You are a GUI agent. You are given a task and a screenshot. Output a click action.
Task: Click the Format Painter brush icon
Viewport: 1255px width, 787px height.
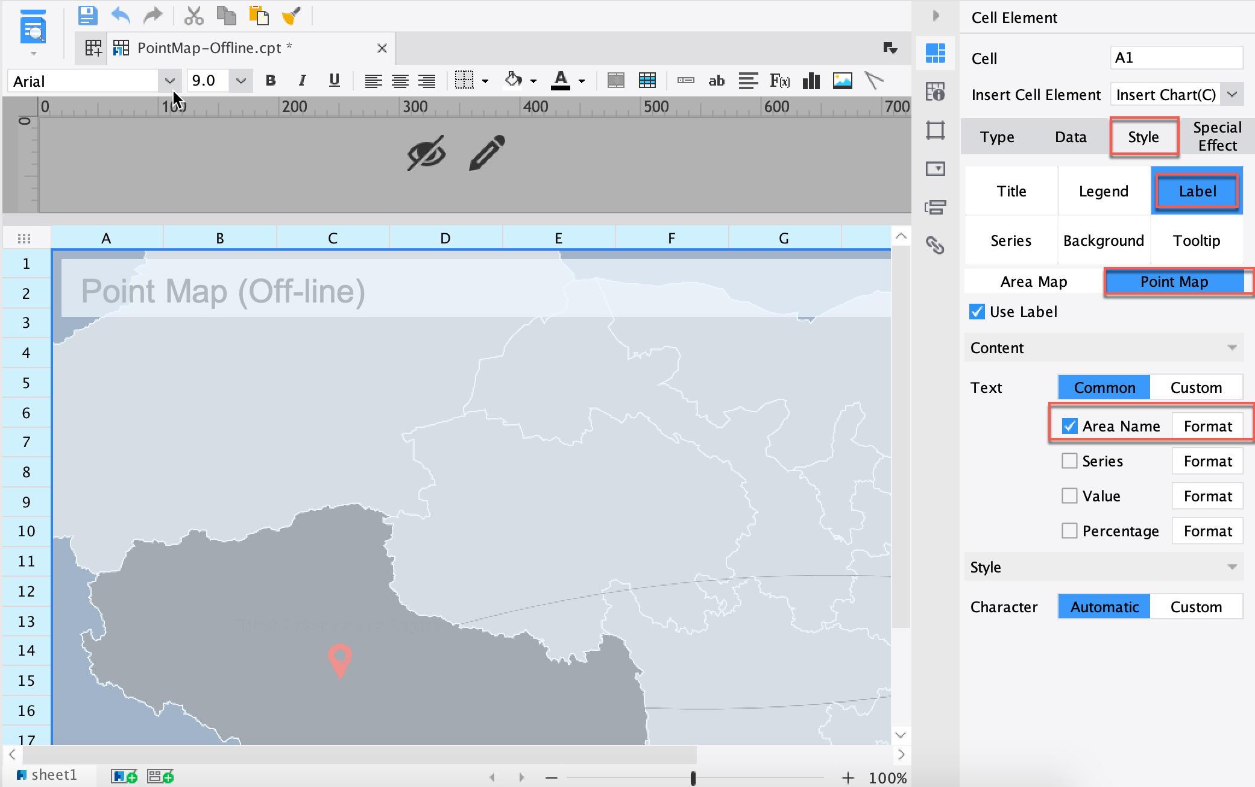[x=292, y=16]
